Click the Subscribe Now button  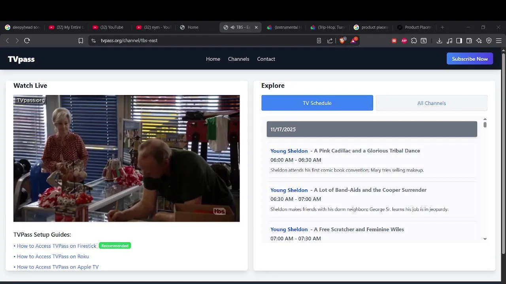[x=470, y=59]
